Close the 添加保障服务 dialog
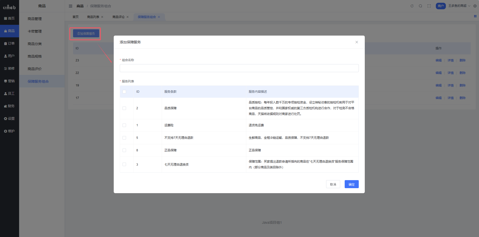The image size is (479, 237). point(357,42)
